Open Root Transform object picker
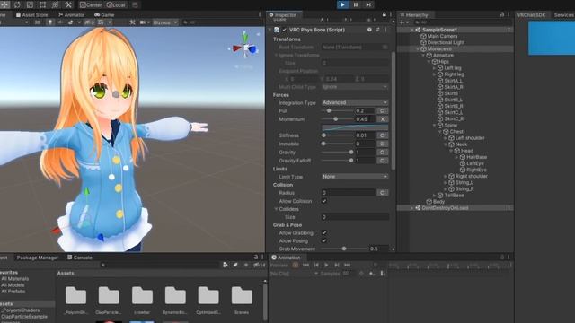 385,48
